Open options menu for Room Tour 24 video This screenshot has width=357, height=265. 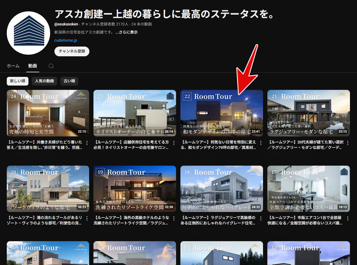tap(87, 143)
